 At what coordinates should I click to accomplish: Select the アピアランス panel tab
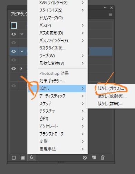19,14
